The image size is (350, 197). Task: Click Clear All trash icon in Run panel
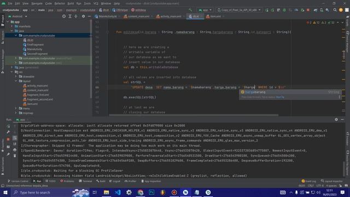click(15, 155)
